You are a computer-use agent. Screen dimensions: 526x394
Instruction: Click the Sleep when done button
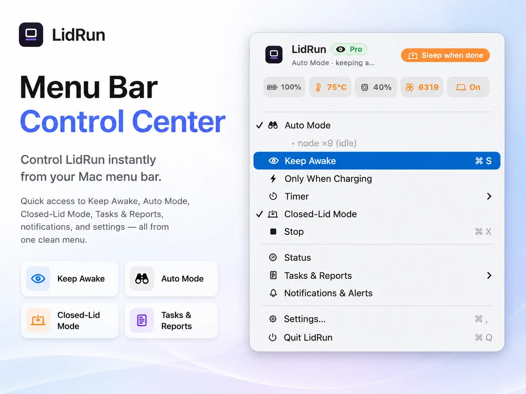[446, 56]
